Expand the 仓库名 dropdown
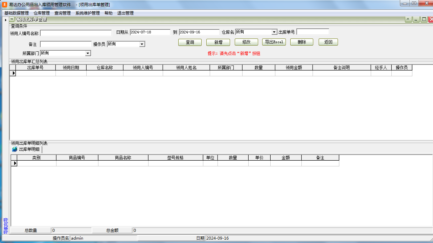This screenshot has width=433, height=243. (274, 32)
